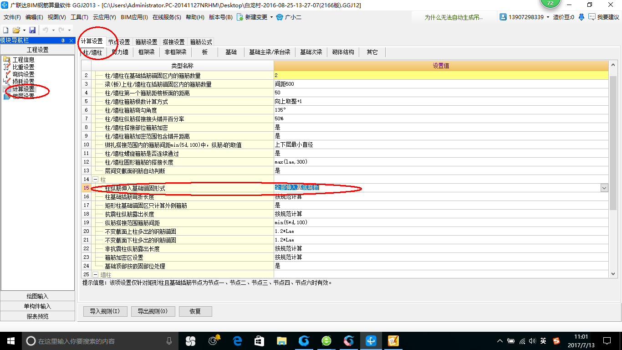Save the project with the floppy icon
The width and height of the screenshot is (622, 350).
click(32, 30)
